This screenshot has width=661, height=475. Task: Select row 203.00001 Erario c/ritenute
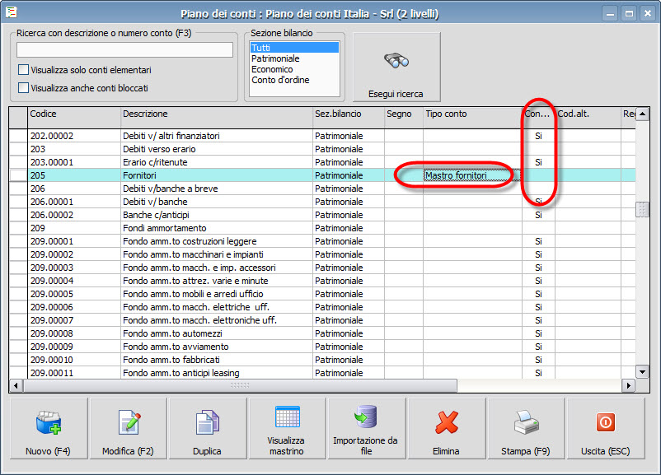point(322,162)
